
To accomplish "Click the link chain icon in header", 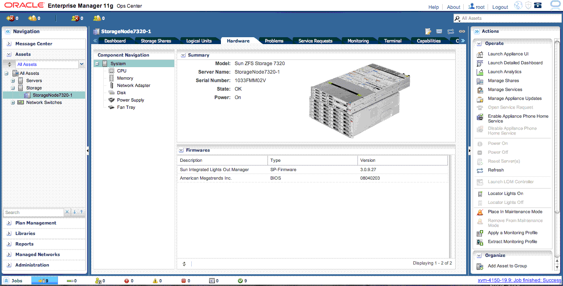I will (462, 32).
